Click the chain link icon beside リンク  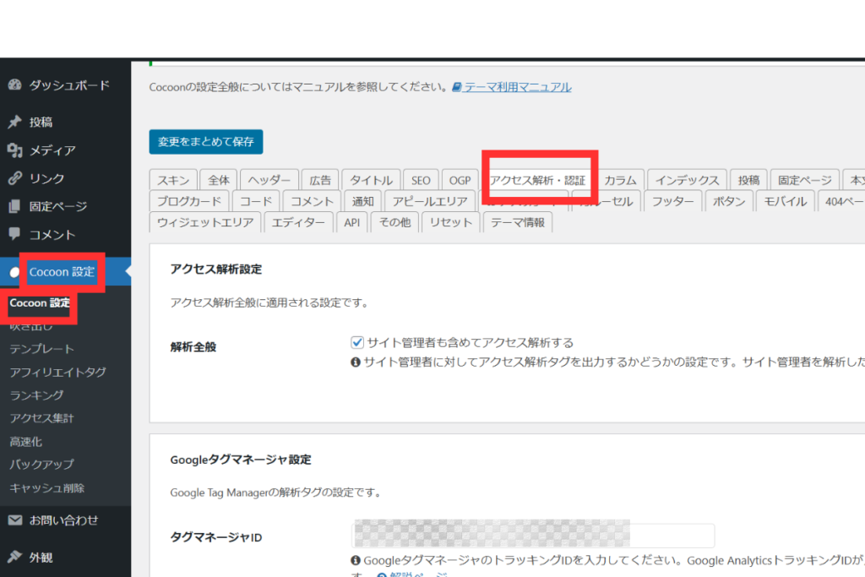coord(15,178)
